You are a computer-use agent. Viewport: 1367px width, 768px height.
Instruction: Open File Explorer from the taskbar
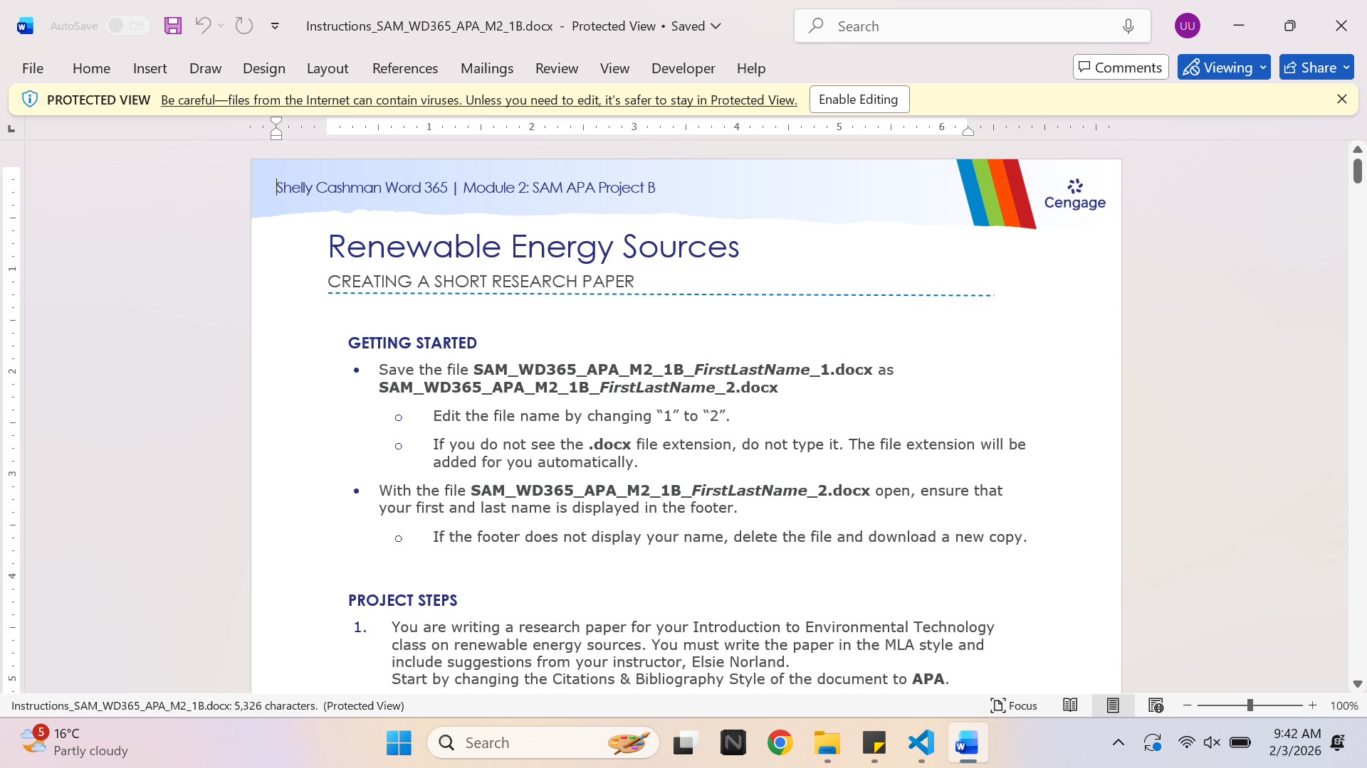click(x=827, y=743)
